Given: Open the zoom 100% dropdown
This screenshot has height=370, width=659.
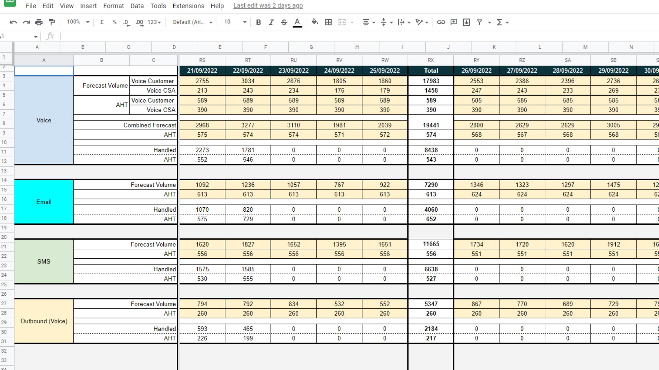Looking at the screenshot, I should 78,22.
